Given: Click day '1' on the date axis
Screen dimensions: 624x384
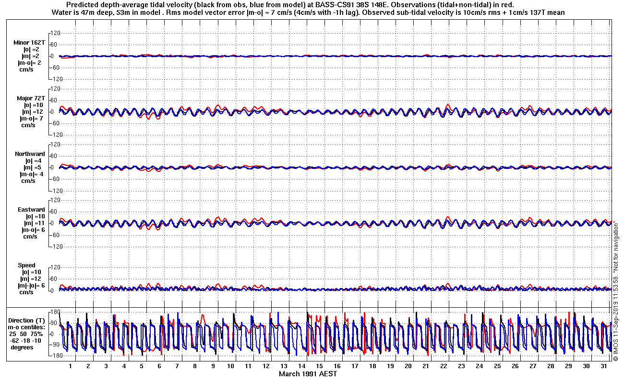Looking at the screenshot, I should (x=70, y=366).
